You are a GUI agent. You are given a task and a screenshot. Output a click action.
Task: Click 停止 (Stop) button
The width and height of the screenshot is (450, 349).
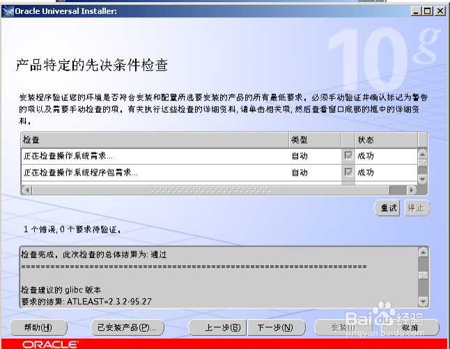(x=417, y=208)
